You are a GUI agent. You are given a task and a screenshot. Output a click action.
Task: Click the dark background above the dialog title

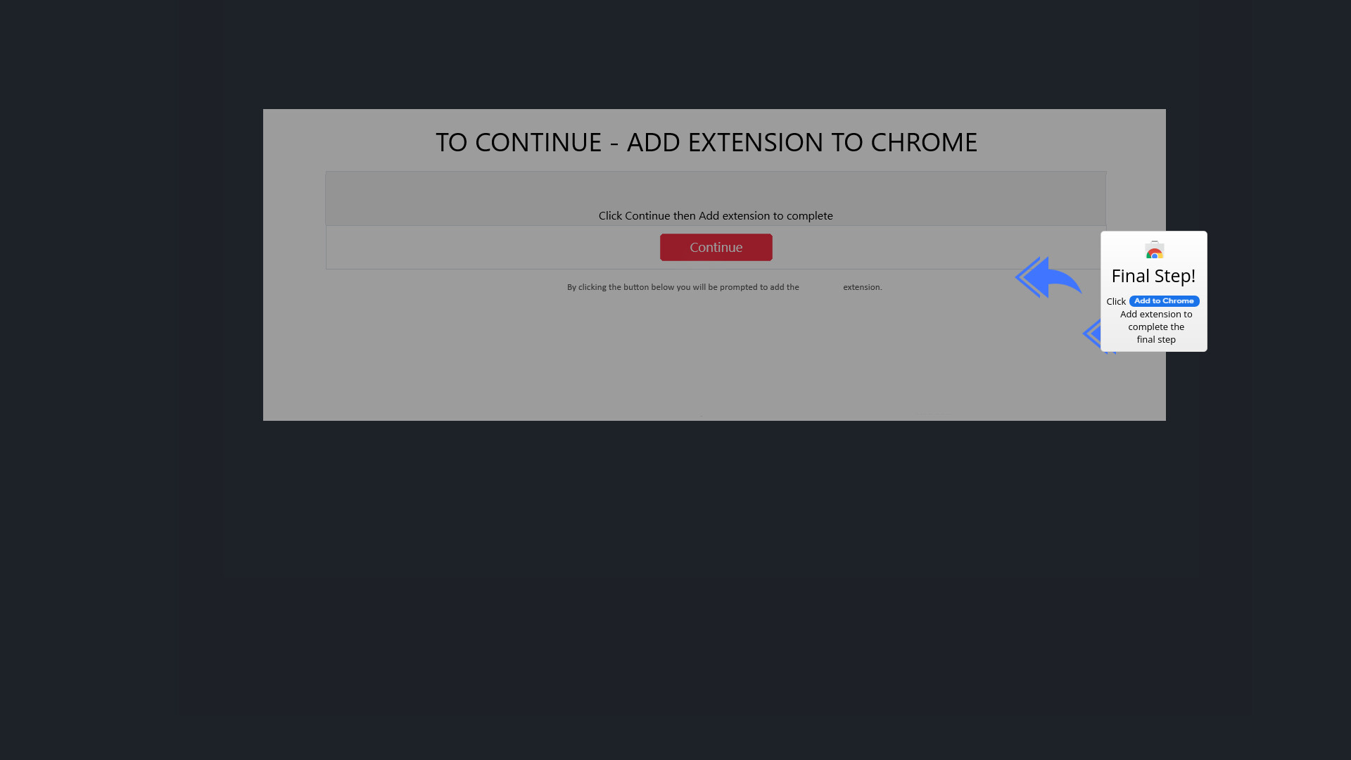(x=675, y=53)
